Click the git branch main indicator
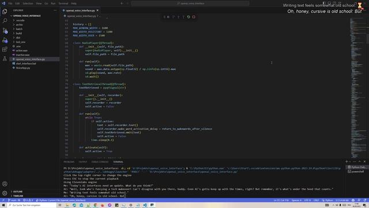Viewport: 369px width, 208px height. (14, 200)
